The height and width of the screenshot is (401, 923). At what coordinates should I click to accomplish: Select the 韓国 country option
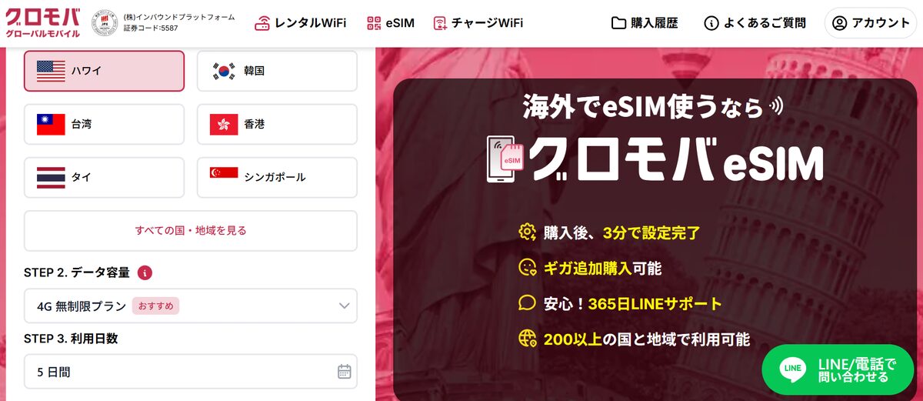point(277,71)
